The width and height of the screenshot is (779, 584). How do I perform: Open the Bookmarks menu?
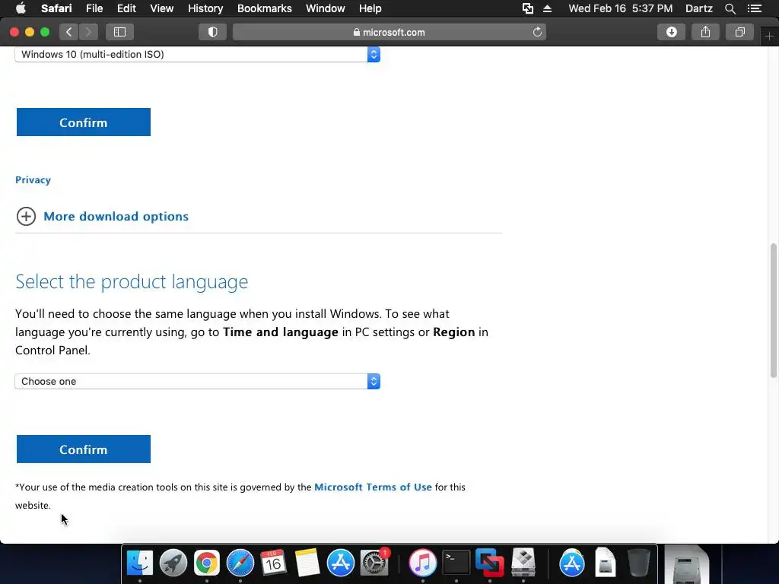264,8
